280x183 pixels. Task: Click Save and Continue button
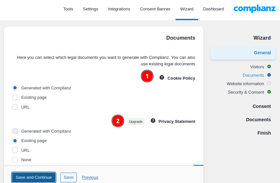pos(34,177)
